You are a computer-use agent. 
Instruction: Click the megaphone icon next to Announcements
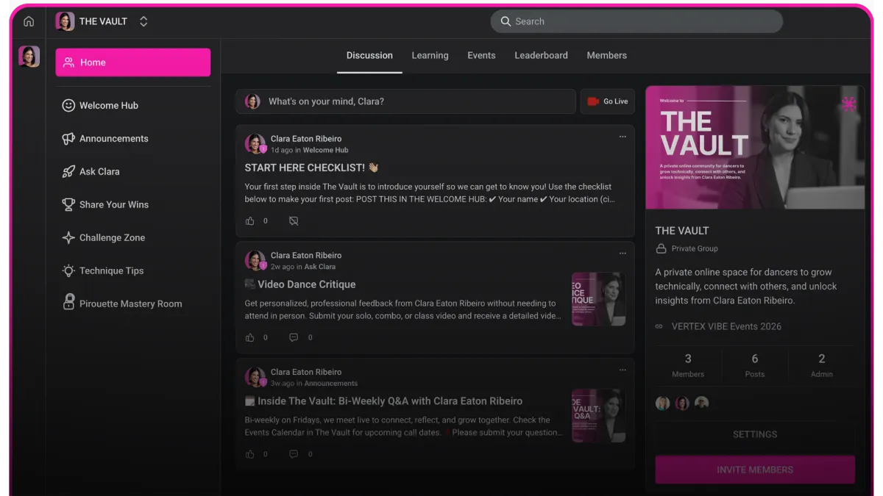pos(68,138)
